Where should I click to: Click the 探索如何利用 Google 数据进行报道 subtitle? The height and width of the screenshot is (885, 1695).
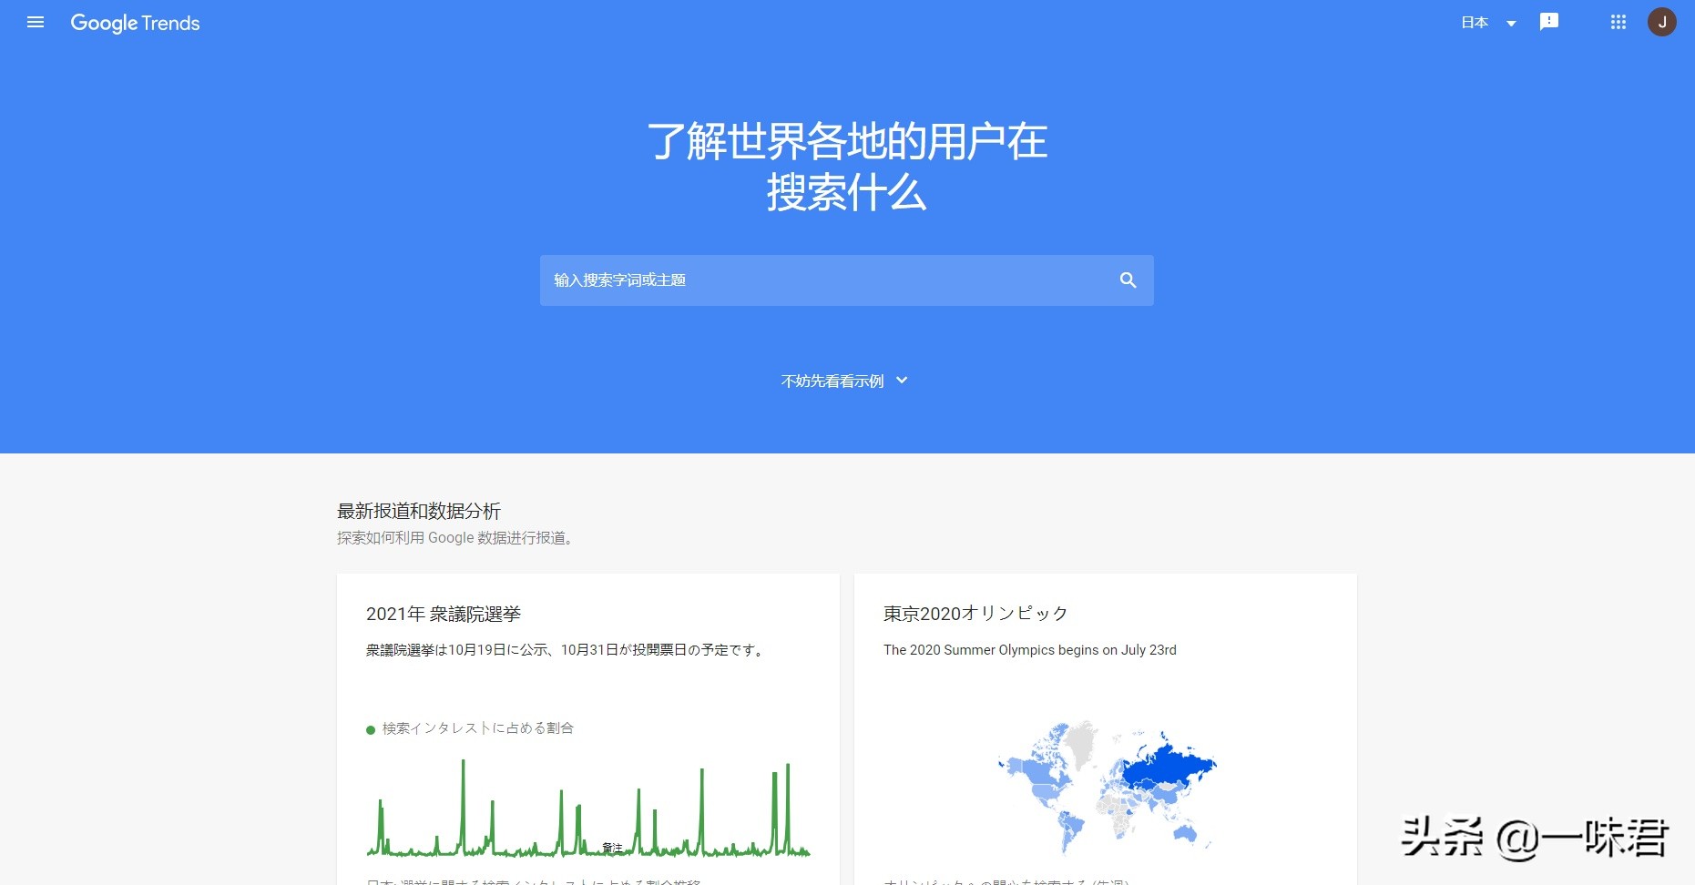coord(455,538)
